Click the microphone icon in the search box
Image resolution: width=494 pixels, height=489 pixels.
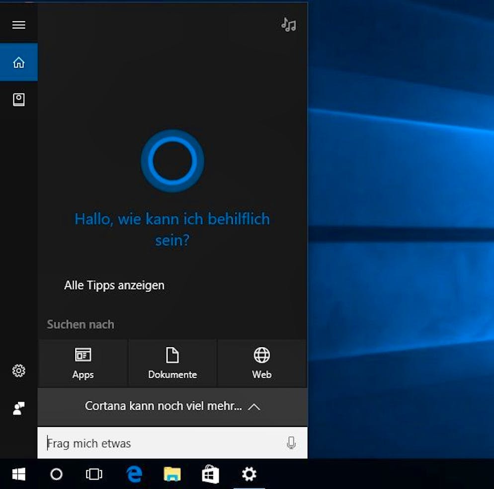click(291, 443)
